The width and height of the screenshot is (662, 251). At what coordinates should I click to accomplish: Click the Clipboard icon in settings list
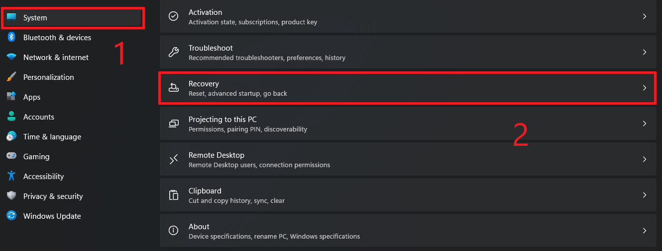pos(174,195)
